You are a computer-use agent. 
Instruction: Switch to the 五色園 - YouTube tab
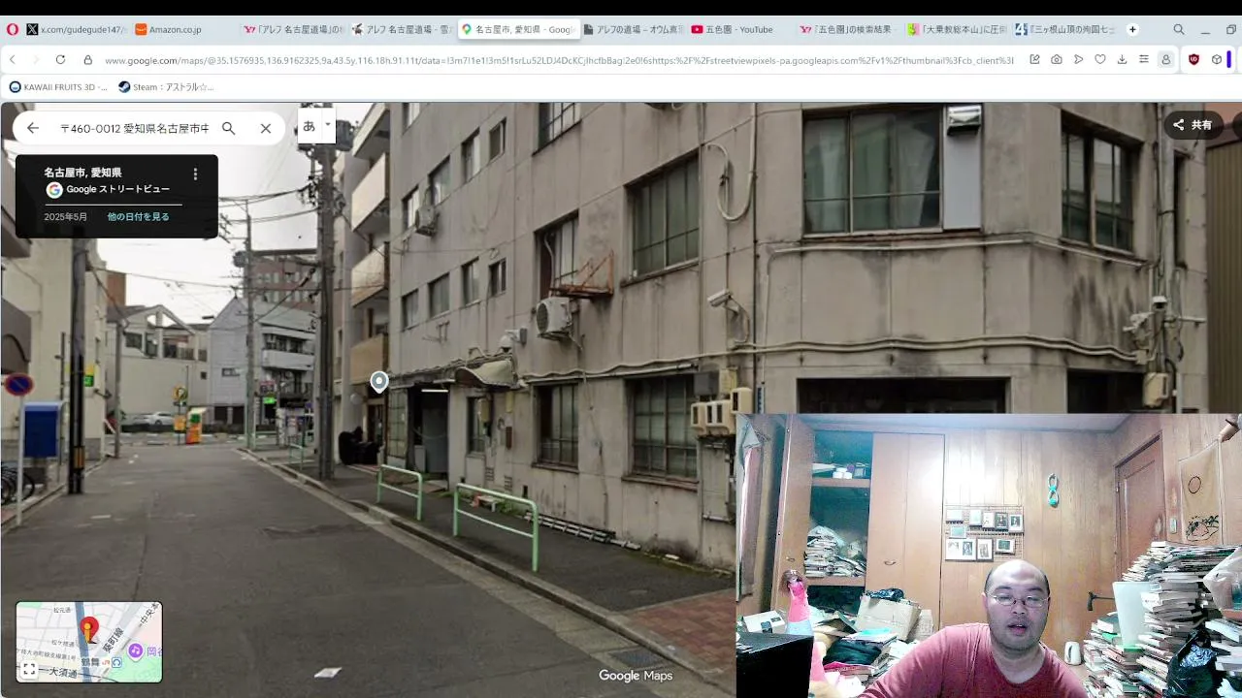tap(742, 30)
